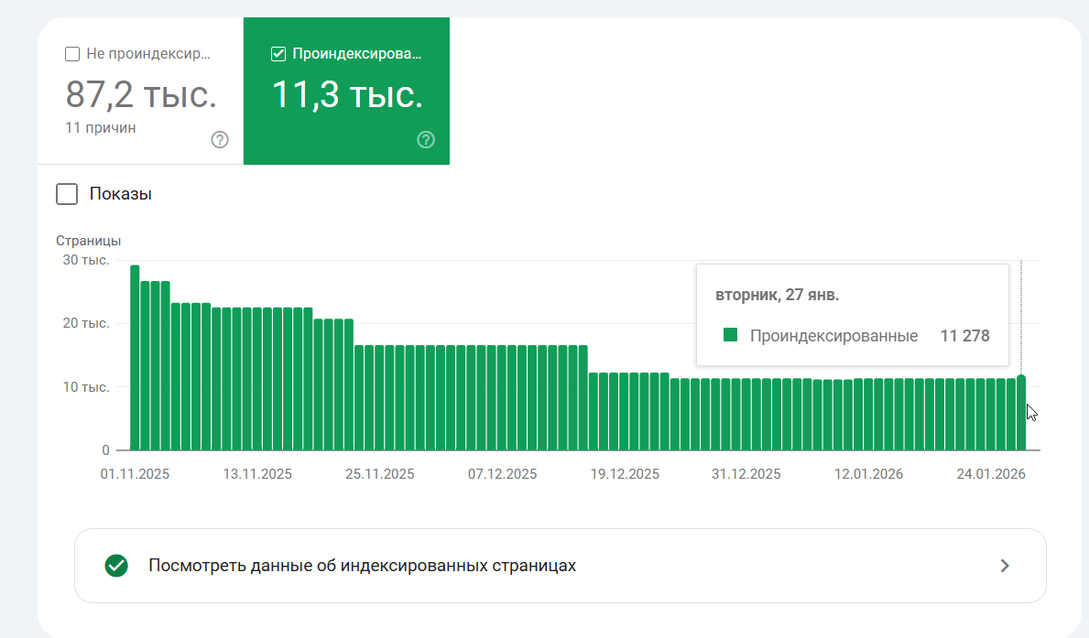The height and width of the screenshot is (638, 1089).
Task: Click the tallest first bar in the chart
Action: point(135,358)
